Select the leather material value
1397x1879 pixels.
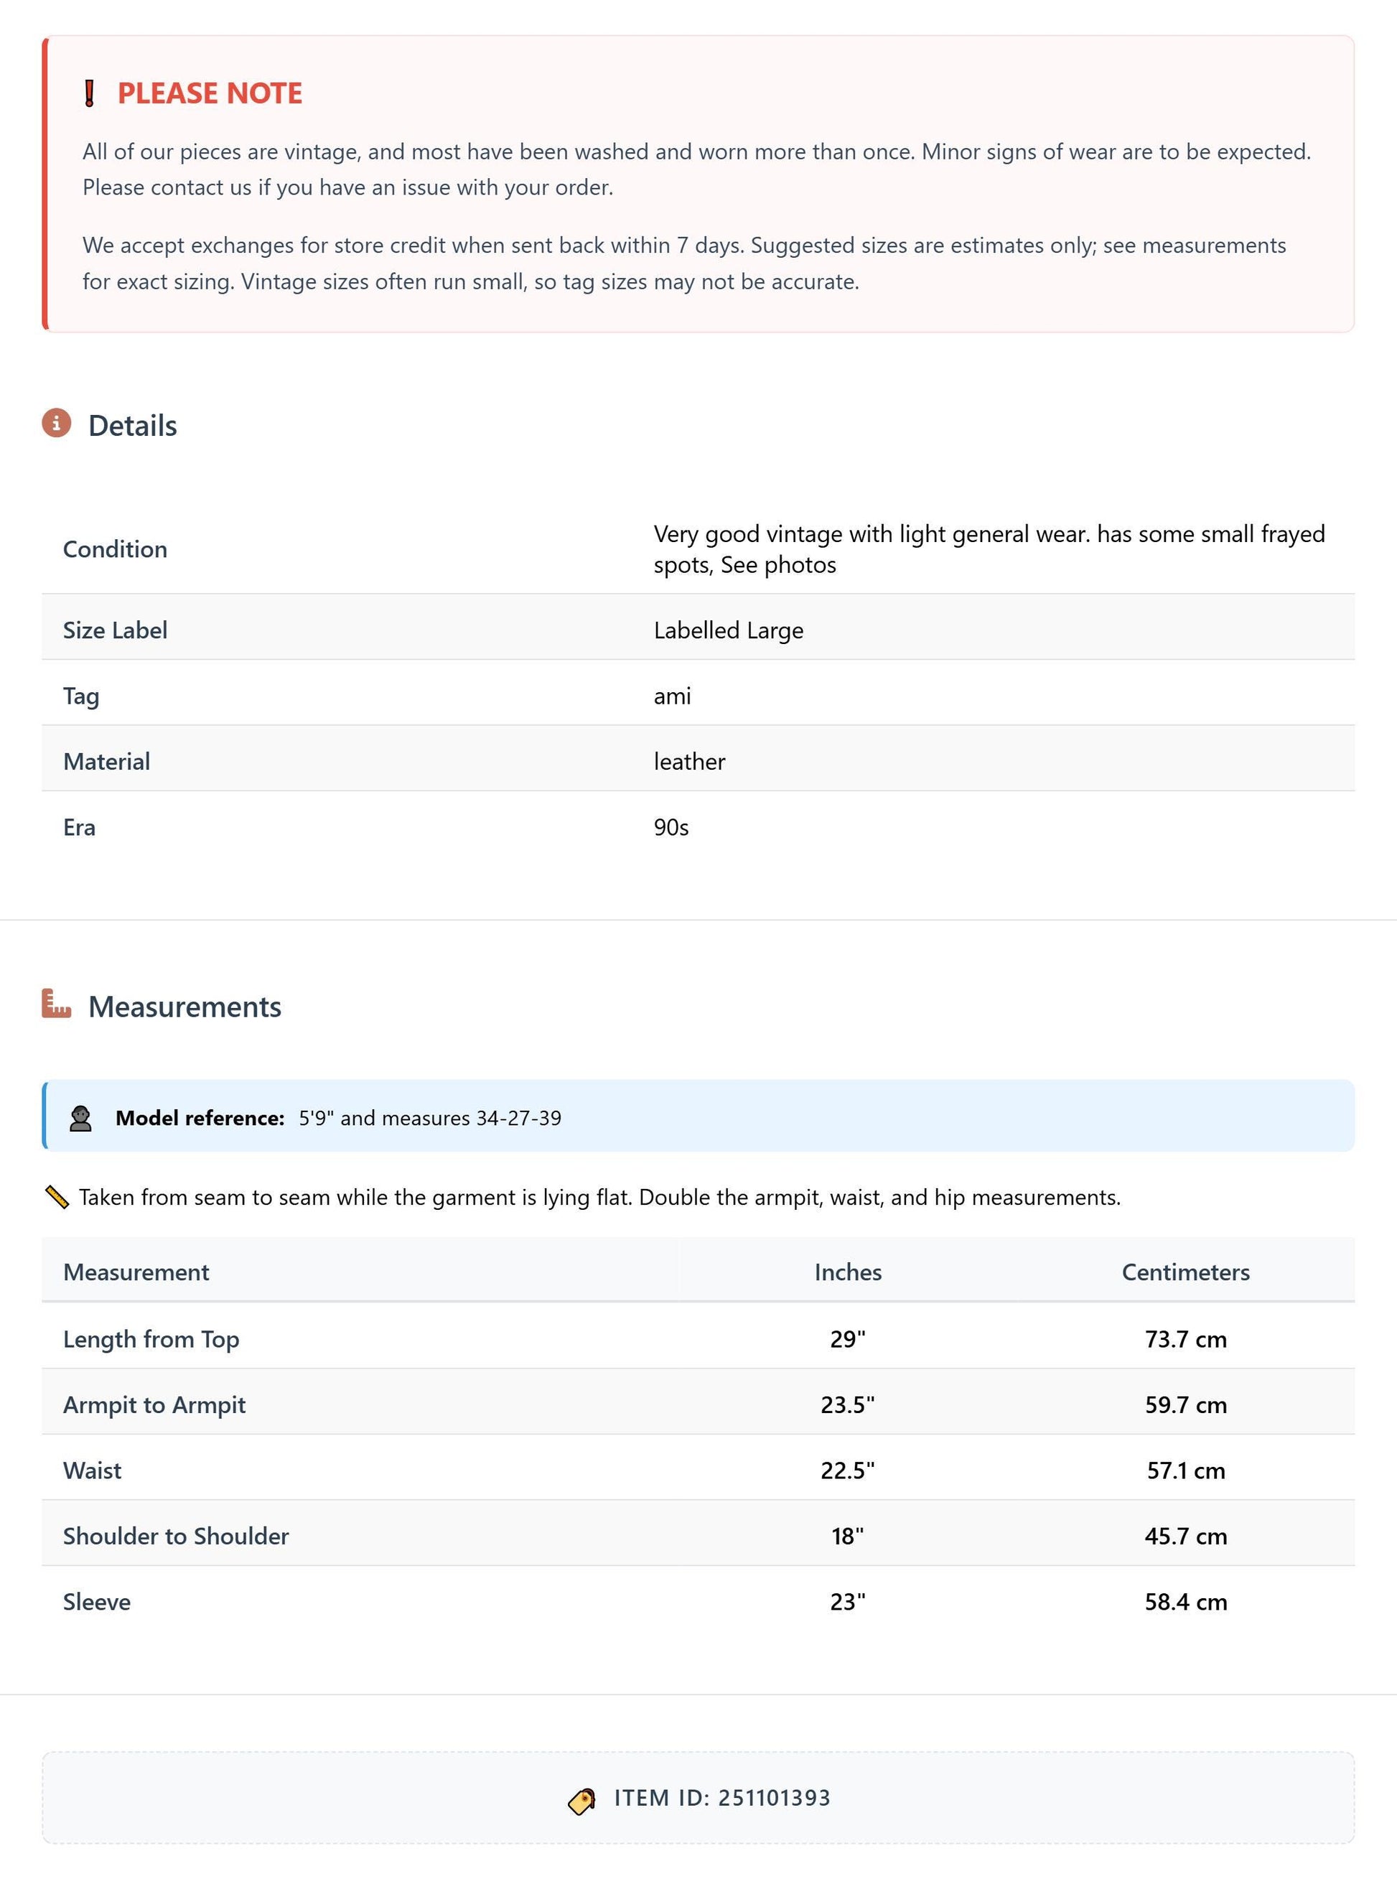689,761
